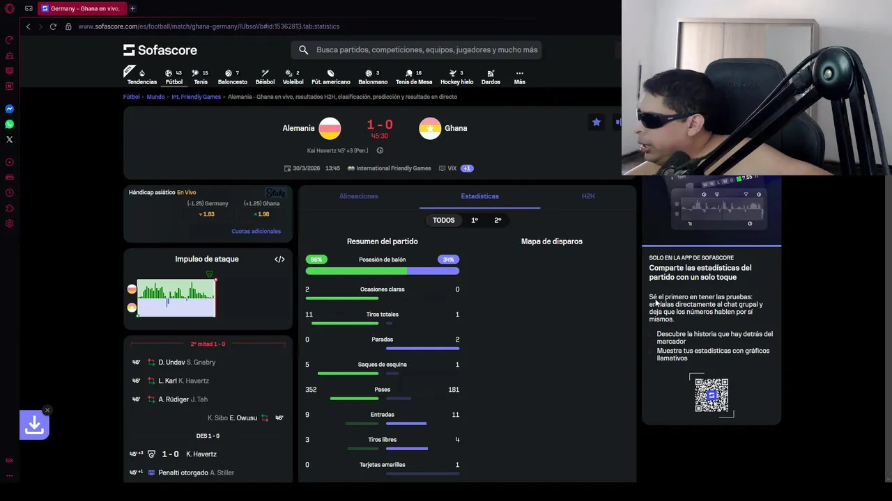Reload the Sofascore page
Screen dimensions: 892x501
[x=53, y=26]
